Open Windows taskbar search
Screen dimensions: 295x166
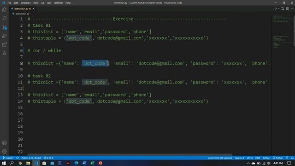[x=12, y=163]
